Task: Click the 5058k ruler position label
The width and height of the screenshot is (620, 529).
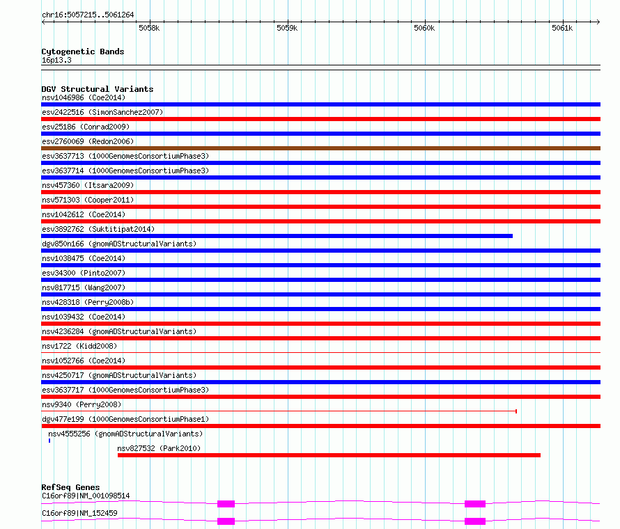Action: coord(149,28)
